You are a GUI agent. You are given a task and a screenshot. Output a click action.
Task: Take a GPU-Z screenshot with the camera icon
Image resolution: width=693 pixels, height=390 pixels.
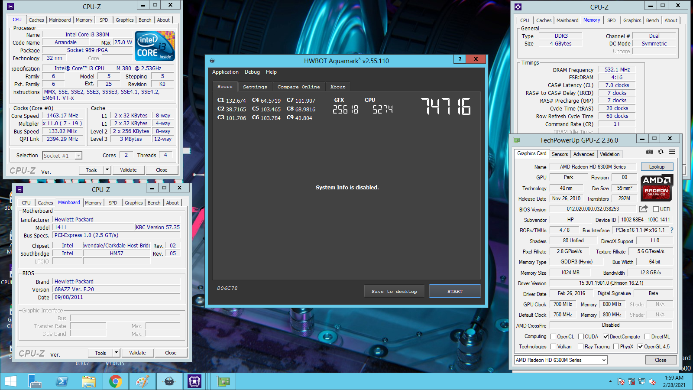pyautogui.click(x=650, y=152)
